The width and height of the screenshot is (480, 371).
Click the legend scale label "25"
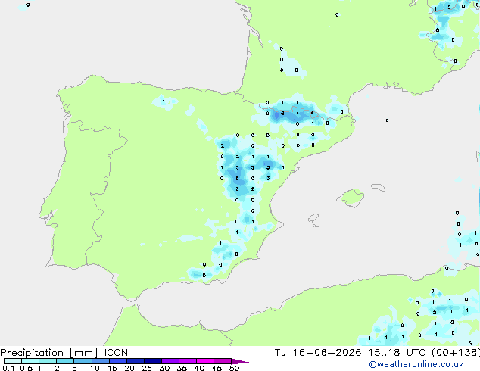coord(147,368)
